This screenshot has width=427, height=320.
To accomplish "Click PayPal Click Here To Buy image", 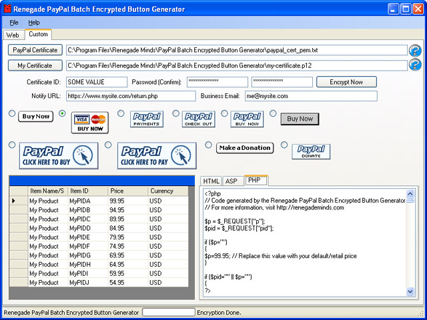I will click(x=59, y=155).
